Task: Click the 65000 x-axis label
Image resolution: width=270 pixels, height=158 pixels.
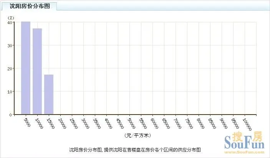Action: click(x=166, y=123)
